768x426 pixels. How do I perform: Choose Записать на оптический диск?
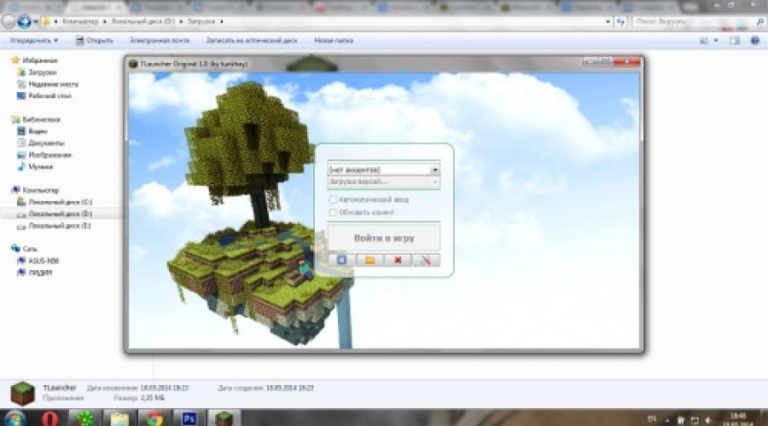coord(252,41)
